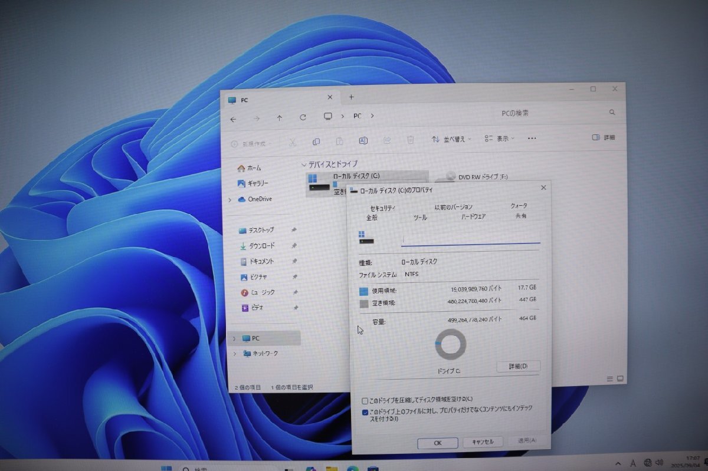Click the Refresh icon in the address bar
This screenshot has height=471, width=708.
point(303,116)
